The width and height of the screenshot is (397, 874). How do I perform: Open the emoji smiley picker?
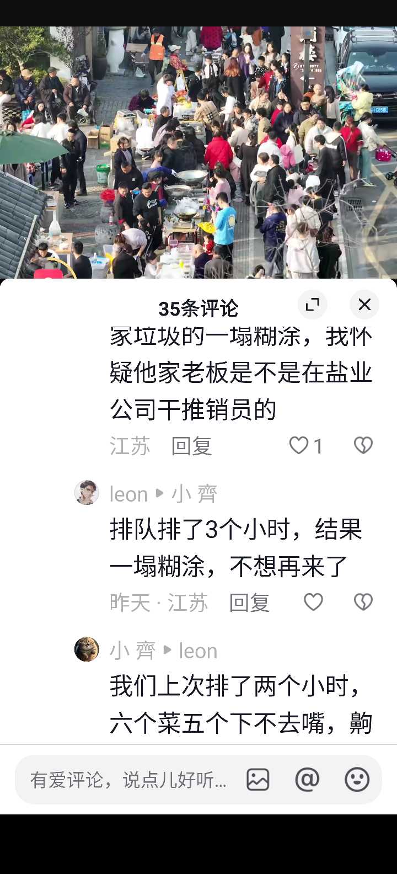357,780
